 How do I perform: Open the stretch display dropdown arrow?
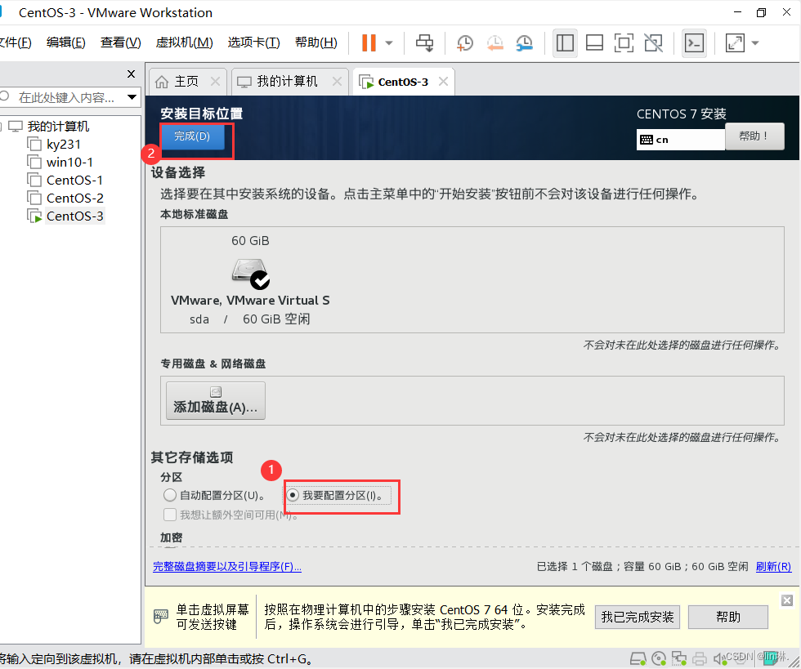pyautogui.click(x=755, y=43)
